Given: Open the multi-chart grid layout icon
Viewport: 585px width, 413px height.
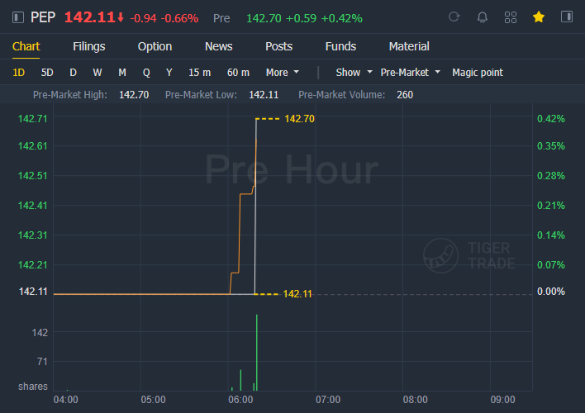Looking at the screenshot, I should pyautogui.click(x=511, y=17).
